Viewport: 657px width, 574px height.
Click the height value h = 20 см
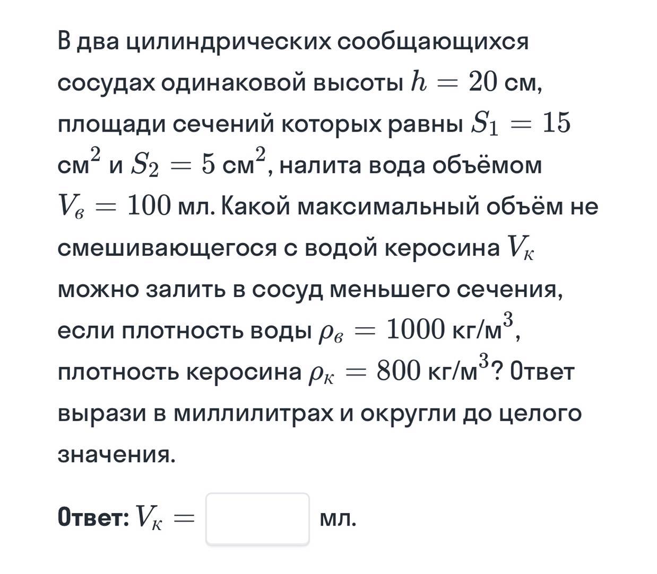click(x=476, y=82)
